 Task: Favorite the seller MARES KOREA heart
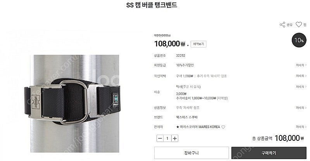tap(223, 127)
